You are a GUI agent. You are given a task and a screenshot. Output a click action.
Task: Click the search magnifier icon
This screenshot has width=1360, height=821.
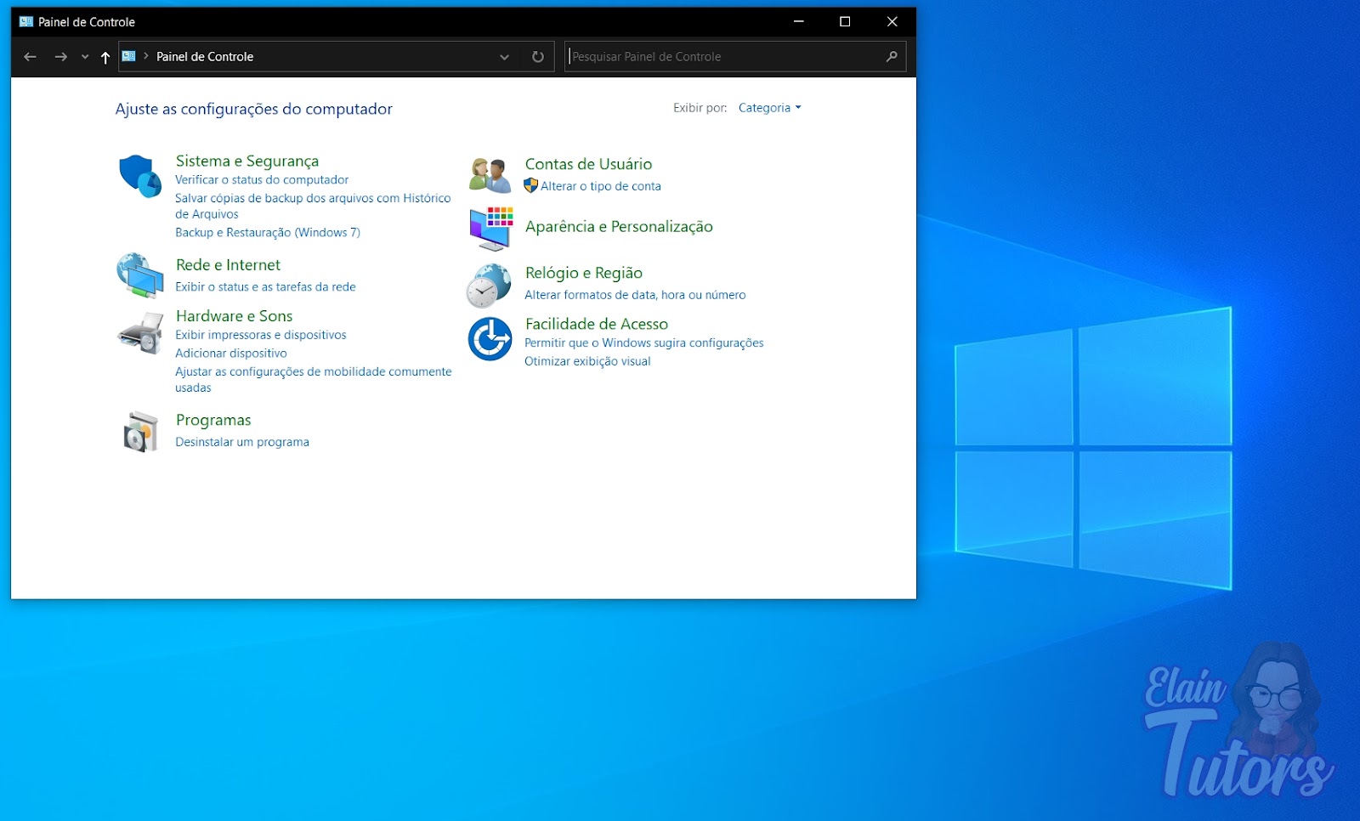tap(892, 57)
